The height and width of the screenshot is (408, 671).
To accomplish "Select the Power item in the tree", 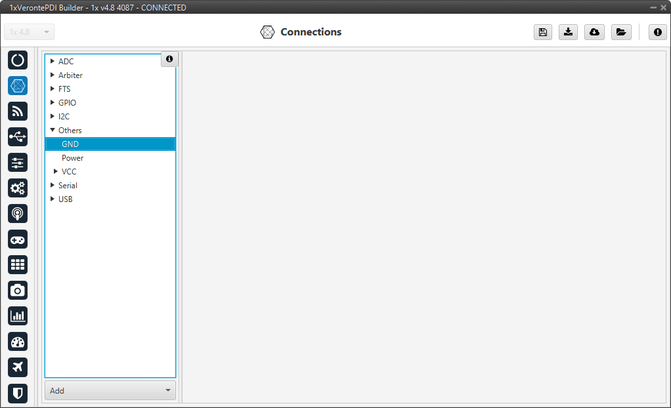I will tap(72, 158).
